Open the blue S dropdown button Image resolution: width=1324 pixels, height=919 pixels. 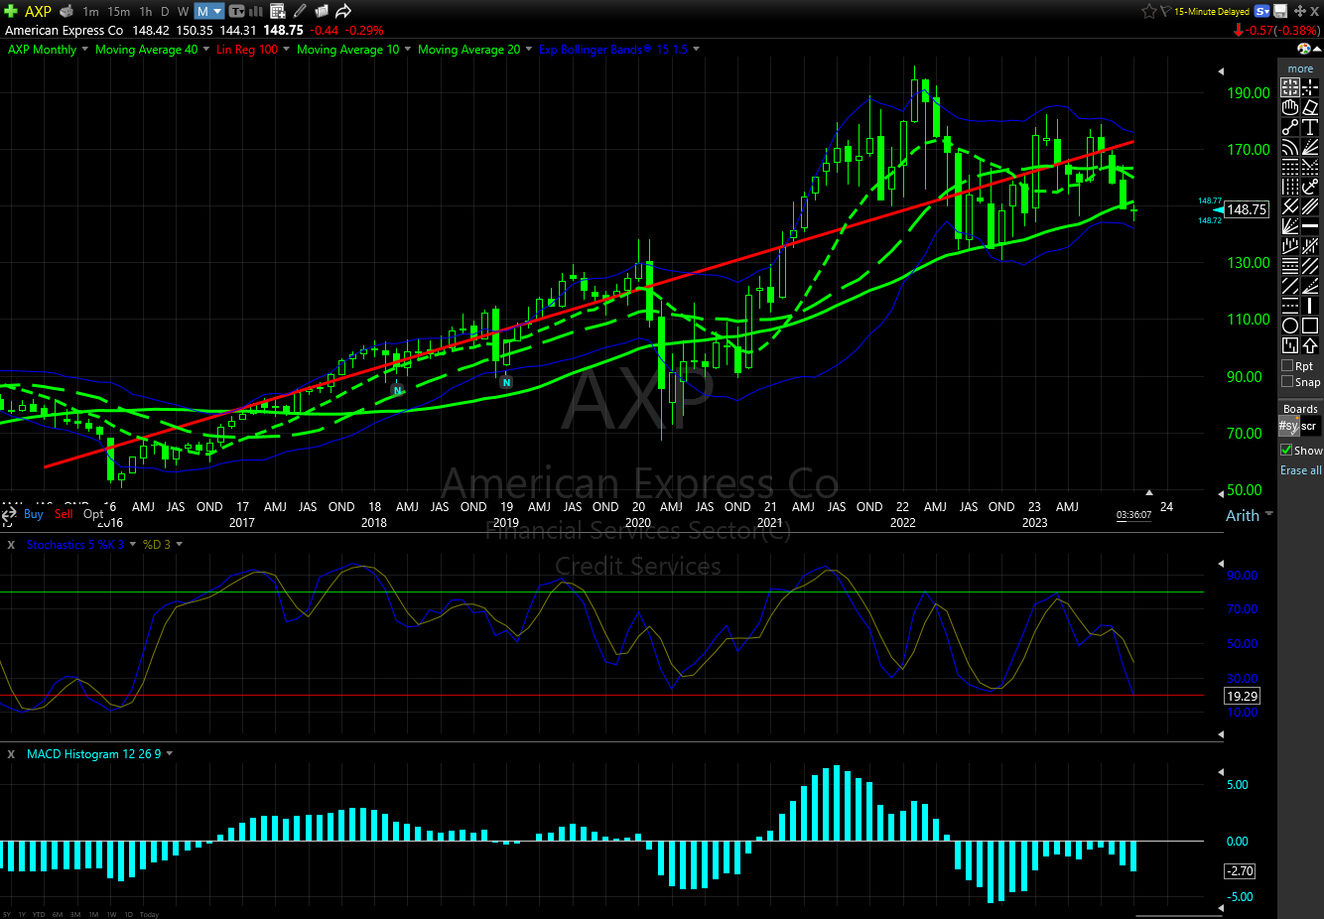[x=1262, y=11]
